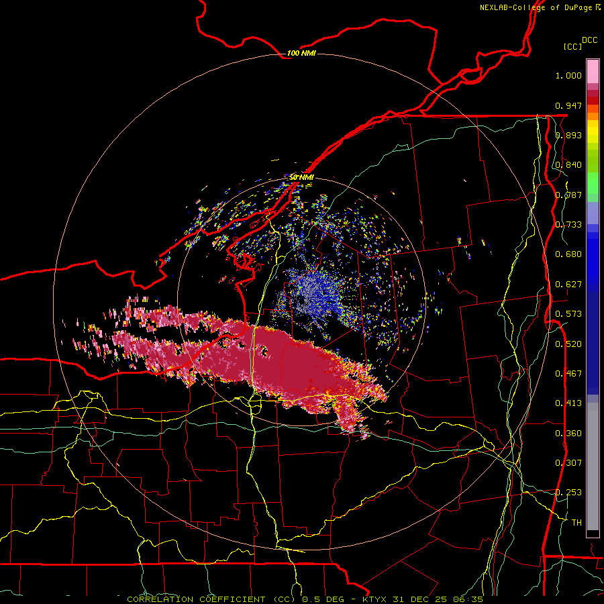
Task: Click the 50 NMI range ring label
Action: pyautogui.click(x=301, y=177)
